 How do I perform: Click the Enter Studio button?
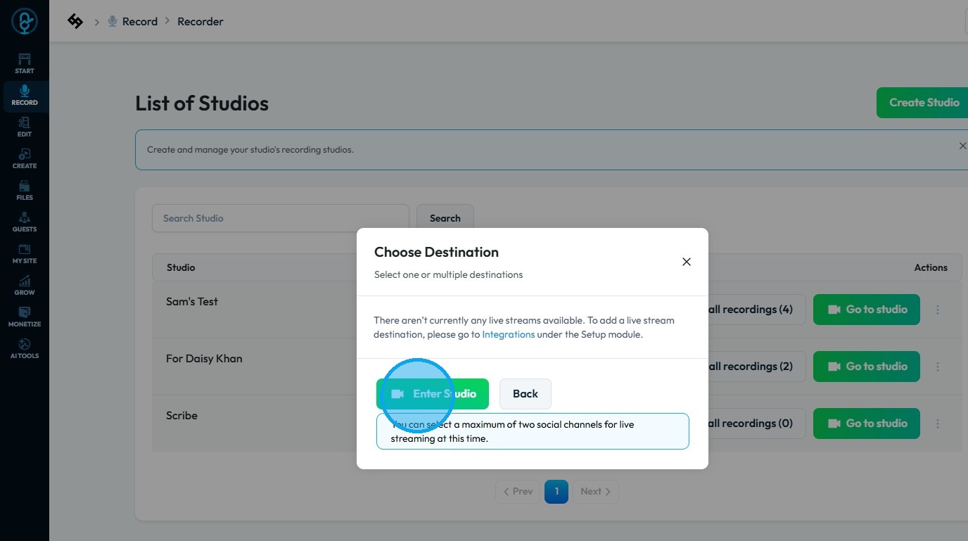(x=432, y=394)
